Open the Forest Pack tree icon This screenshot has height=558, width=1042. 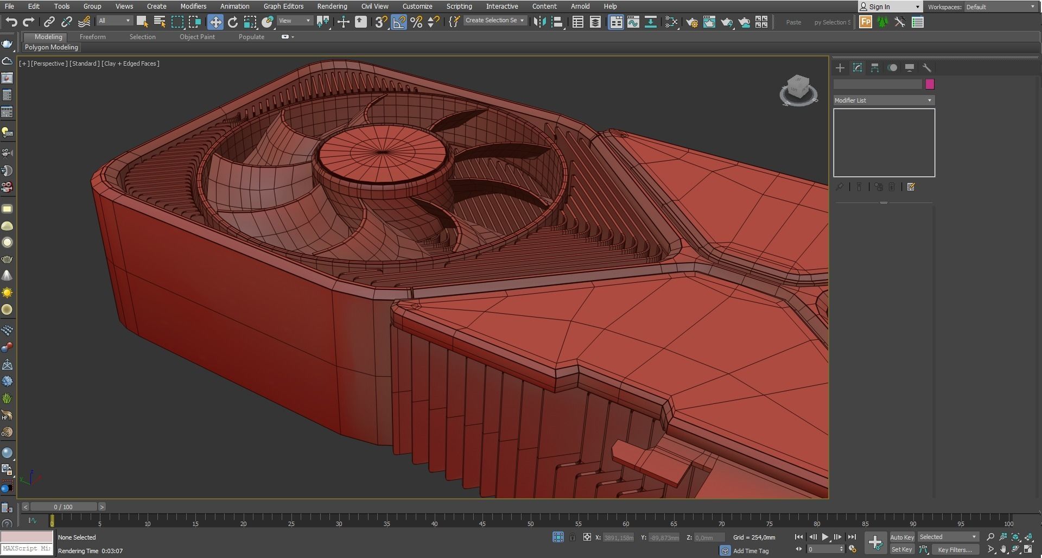(883, 22)
